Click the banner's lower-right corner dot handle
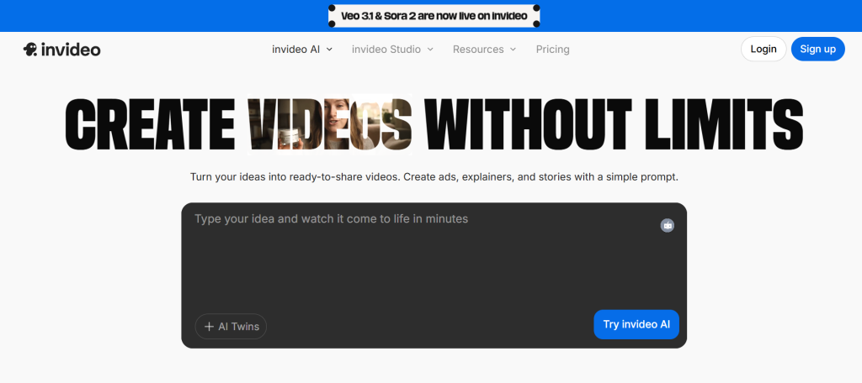Screen dimensions: 862x383 pos(536,24)
